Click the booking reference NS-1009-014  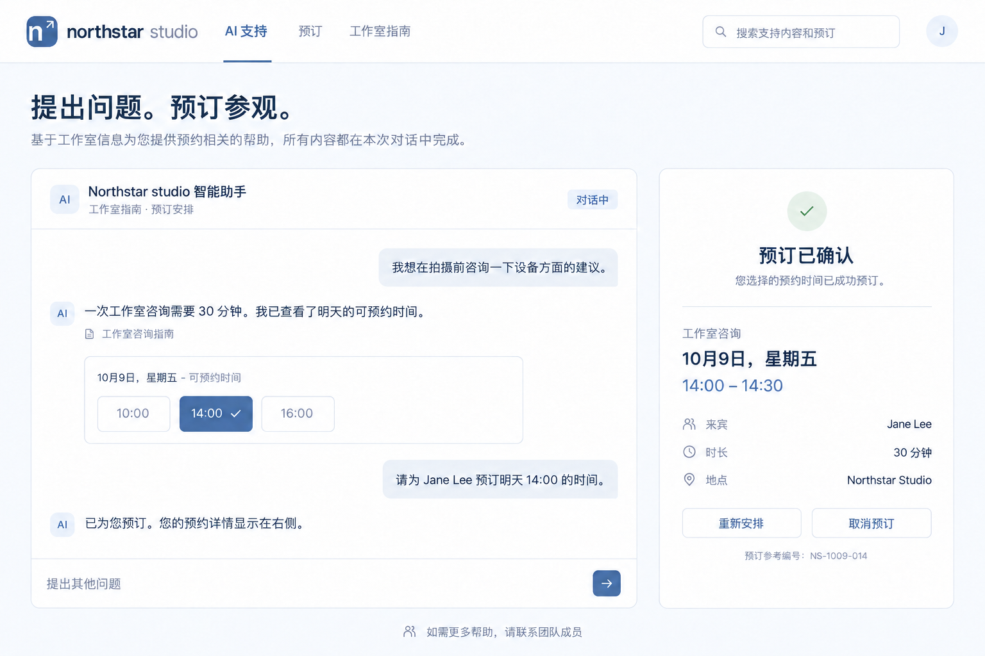click(838, 556)
